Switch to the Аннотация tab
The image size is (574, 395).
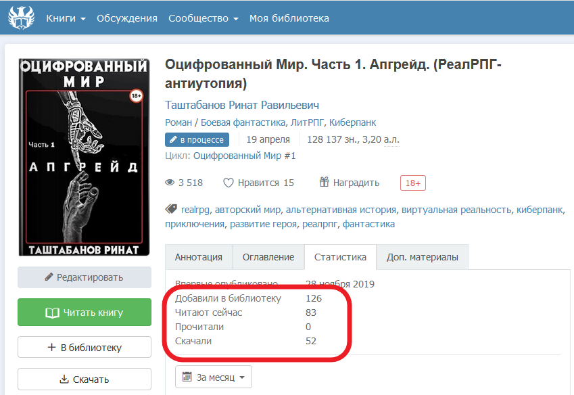[x=199, y=257]
